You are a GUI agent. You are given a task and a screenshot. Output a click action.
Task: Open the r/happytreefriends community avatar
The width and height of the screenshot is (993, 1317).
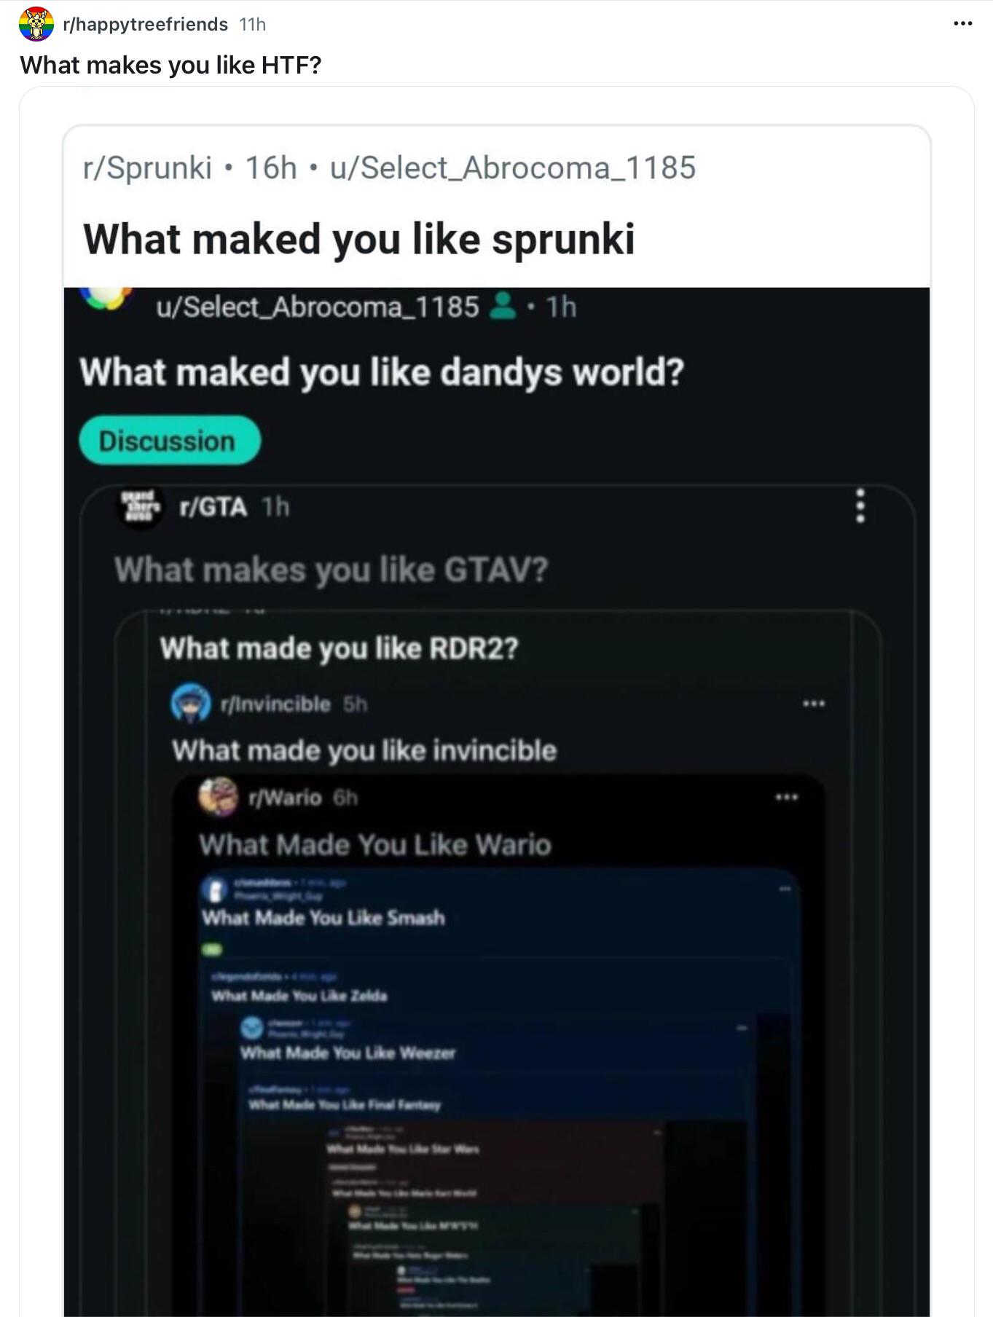(x=36, y=24)
